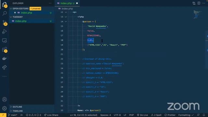Click false value on line 16
Image resolution: width=208 pixels, height=117 pixels.
click(90, 31)
